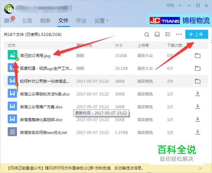Select file name 微信公众号吸粉方法N条.doc

(x=45, y=94)
